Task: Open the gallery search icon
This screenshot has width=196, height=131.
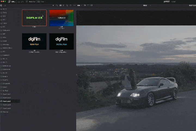Action: 67,5
